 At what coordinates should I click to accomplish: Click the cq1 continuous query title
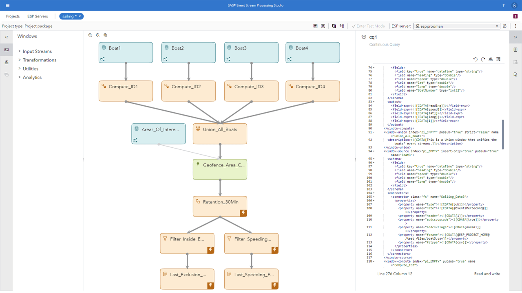click(373, 37)
